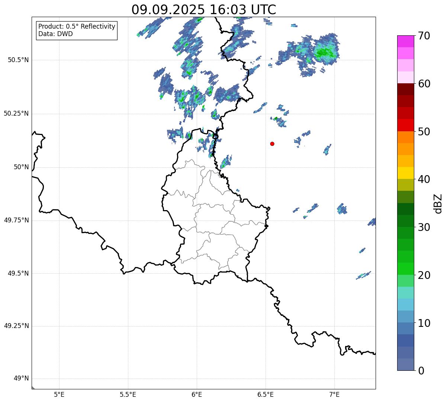Click the red dot location marker

(x=272, y=144)
